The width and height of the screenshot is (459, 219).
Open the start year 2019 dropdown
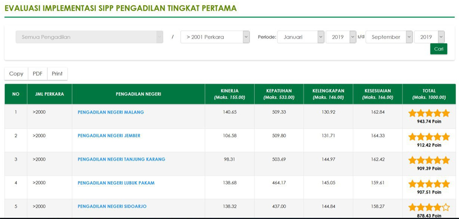(341, 37)
